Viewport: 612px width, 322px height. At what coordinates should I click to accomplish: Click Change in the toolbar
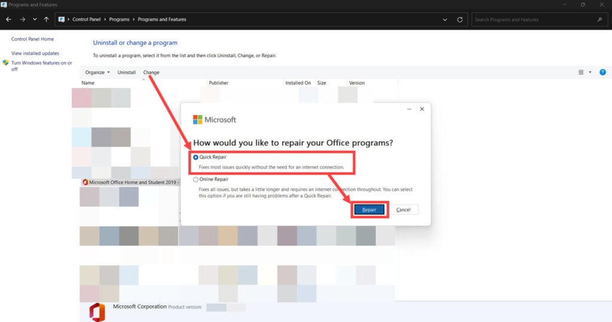(151, 72)
